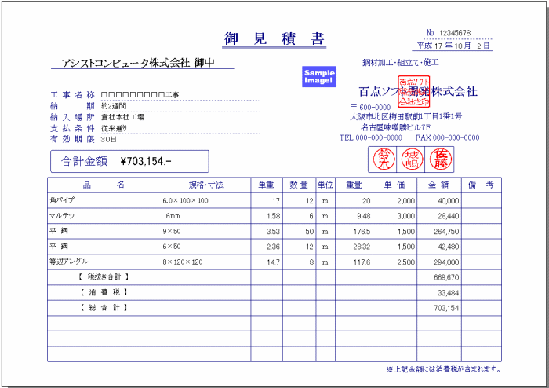Click the 有効期限 field label
549x388 pixels.
(x=72, y=139)
